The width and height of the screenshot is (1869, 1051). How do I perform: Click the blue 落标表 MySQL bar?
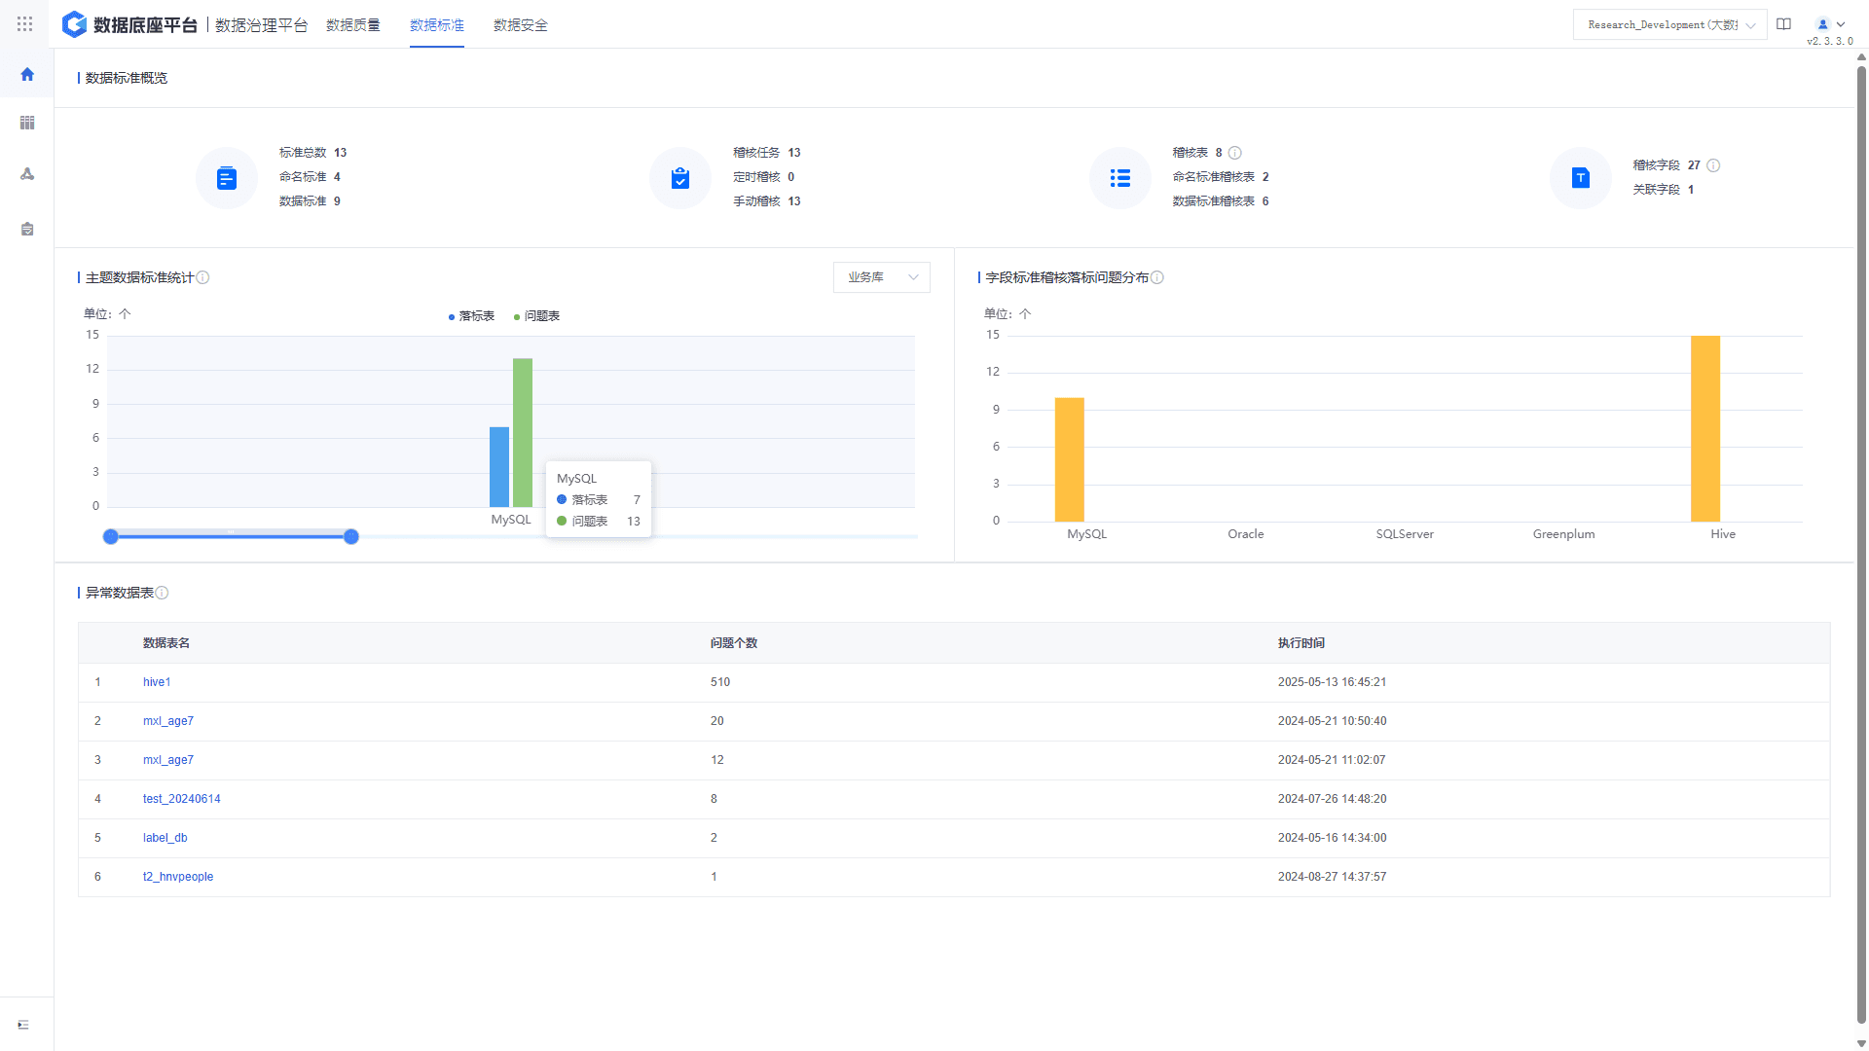click(x=499, y=467)
